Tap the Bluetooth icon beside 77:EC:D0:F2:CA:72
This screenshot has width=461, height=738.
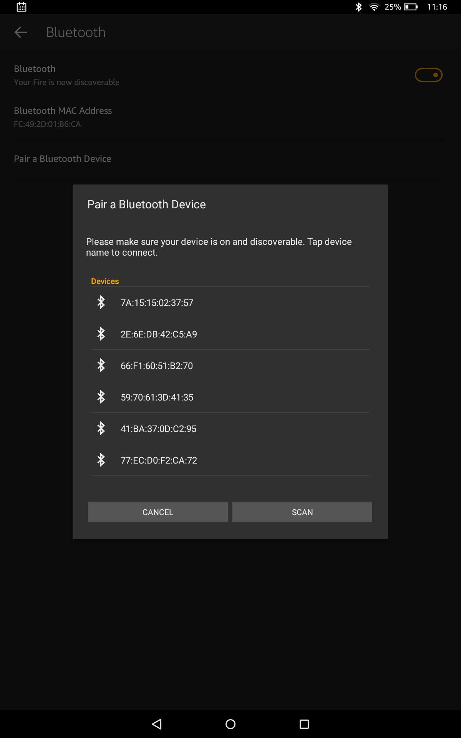(x=101, y=460)
